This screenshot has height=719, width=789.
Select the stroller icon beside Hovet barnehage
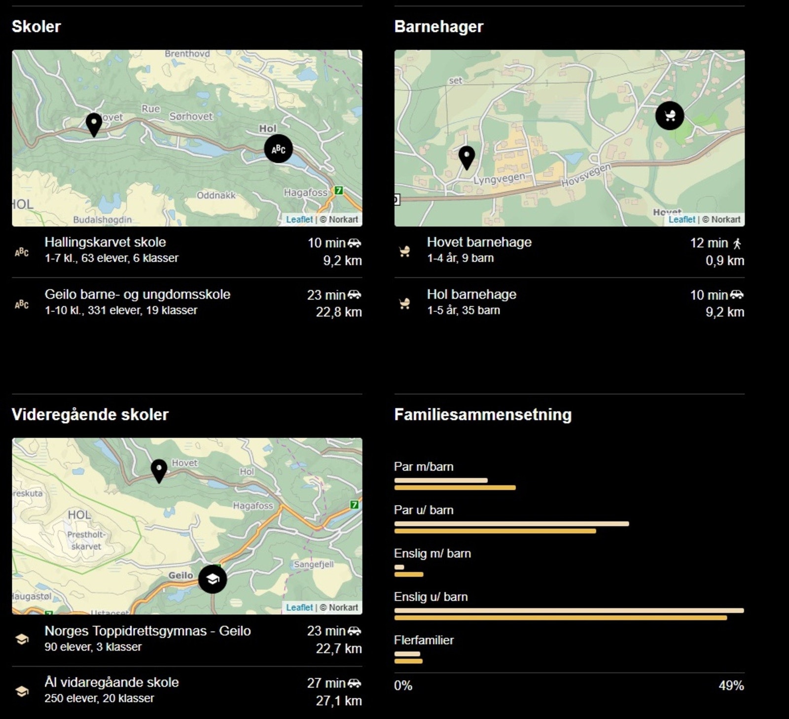(x=405, y=251)
